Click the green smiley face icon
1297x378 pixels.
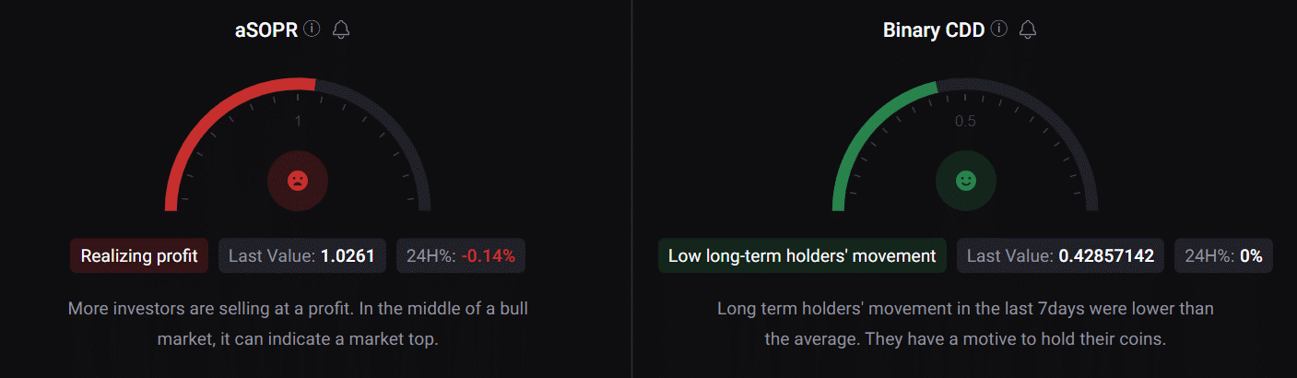point(965,181)
